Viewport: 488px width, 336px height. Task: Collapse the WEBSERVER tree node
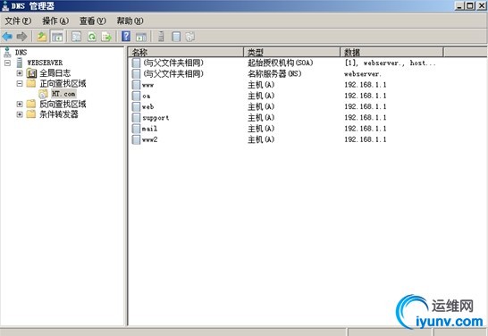pyautogui.click(x=7, y=63)
